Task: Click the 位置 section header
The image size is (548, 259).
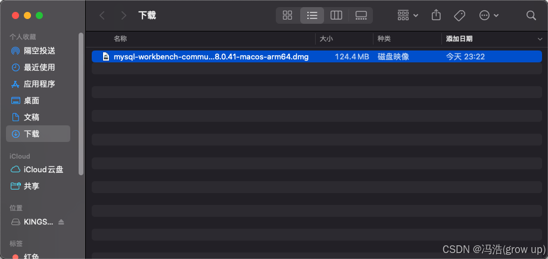Action: coord(16,208)
